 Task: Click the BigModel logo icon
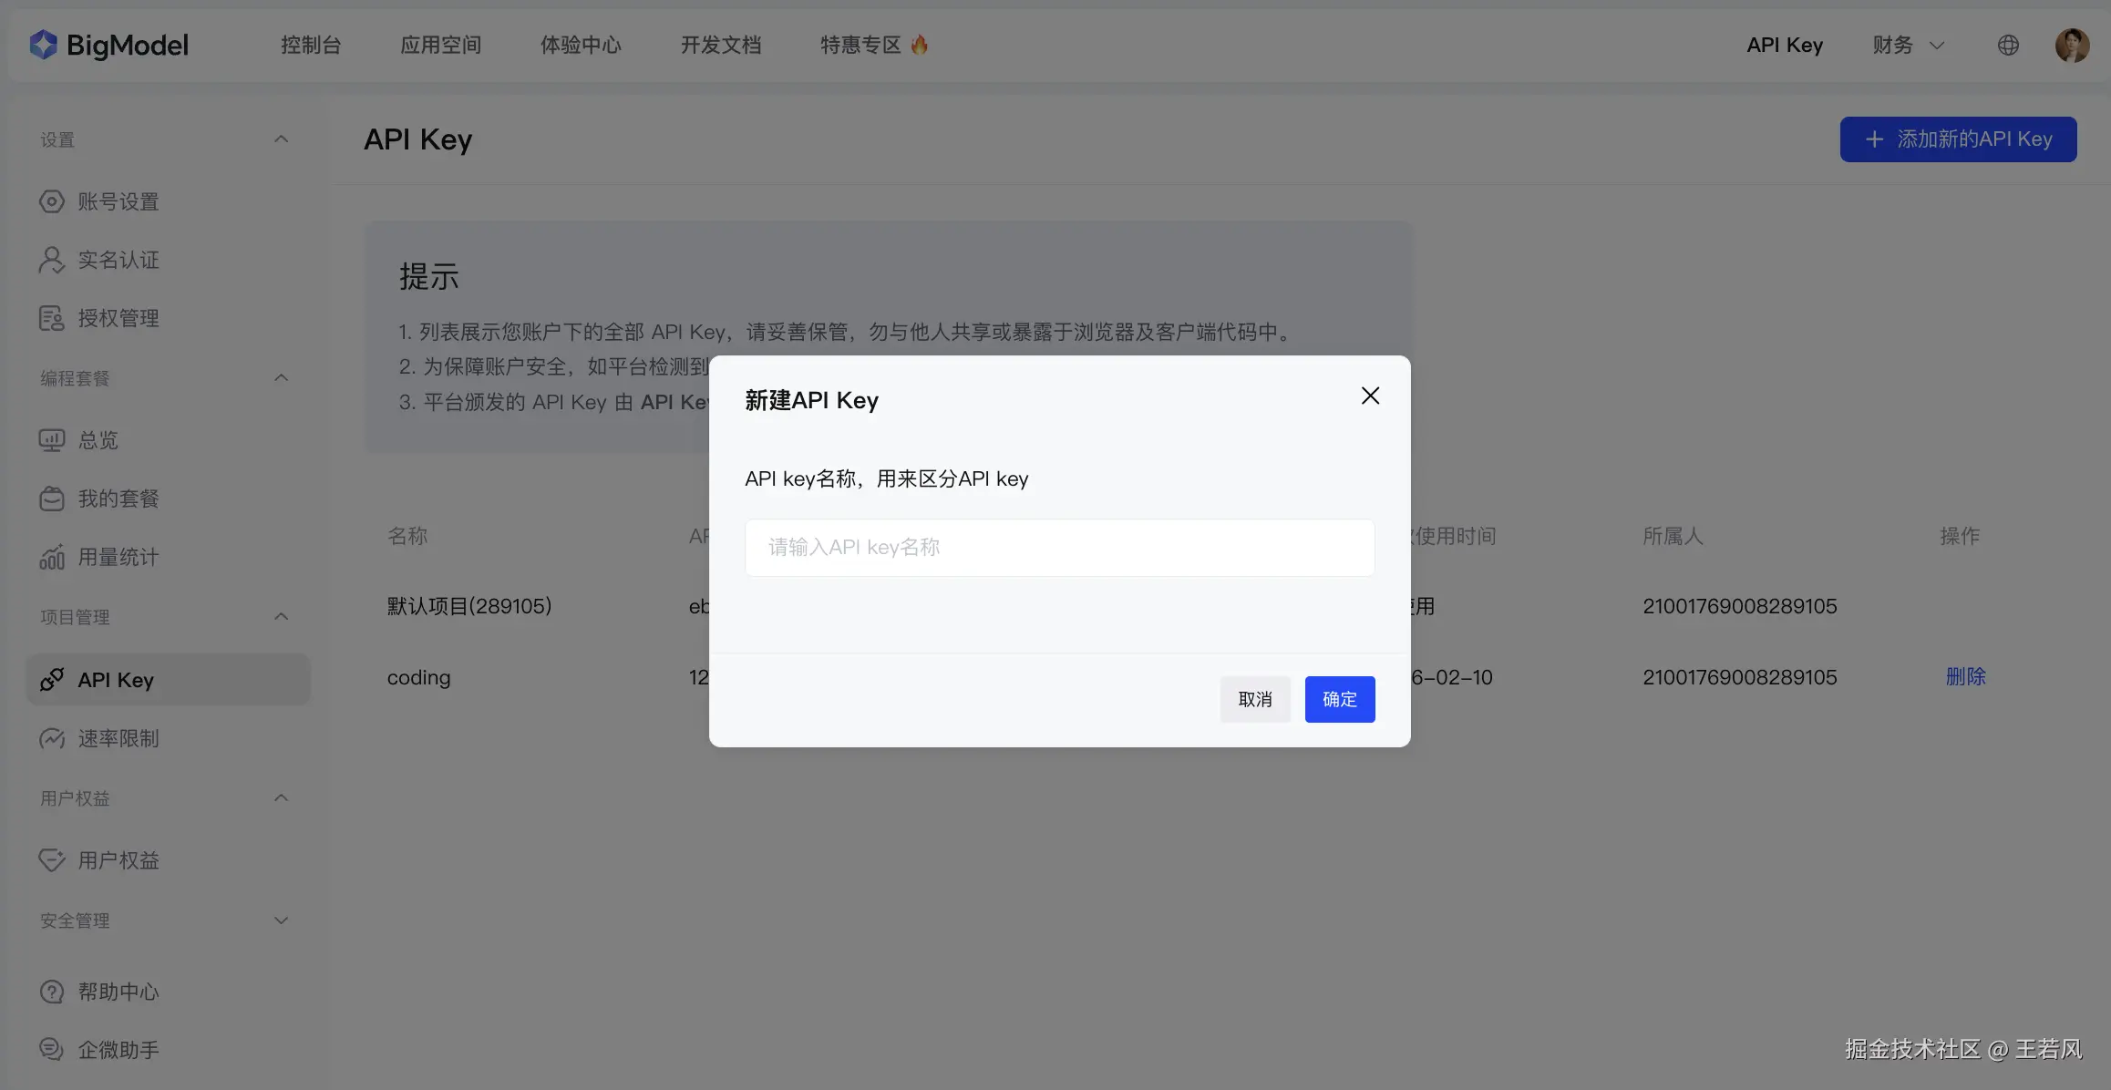[43, 45]
